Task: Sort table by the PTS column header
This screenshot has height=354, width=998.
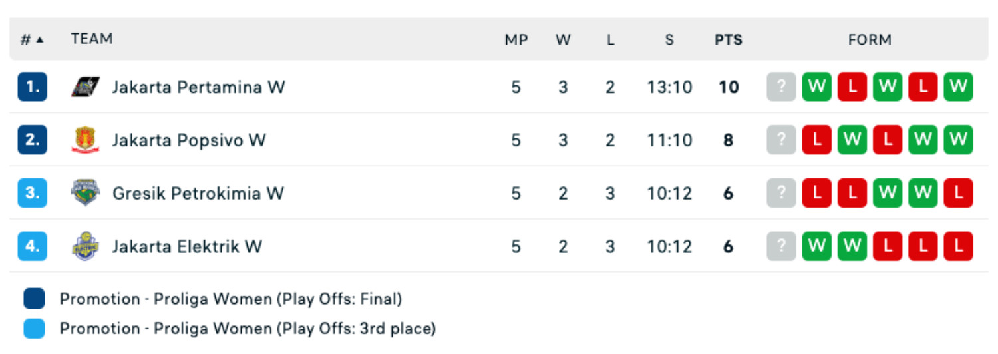Action: [729, 40]
